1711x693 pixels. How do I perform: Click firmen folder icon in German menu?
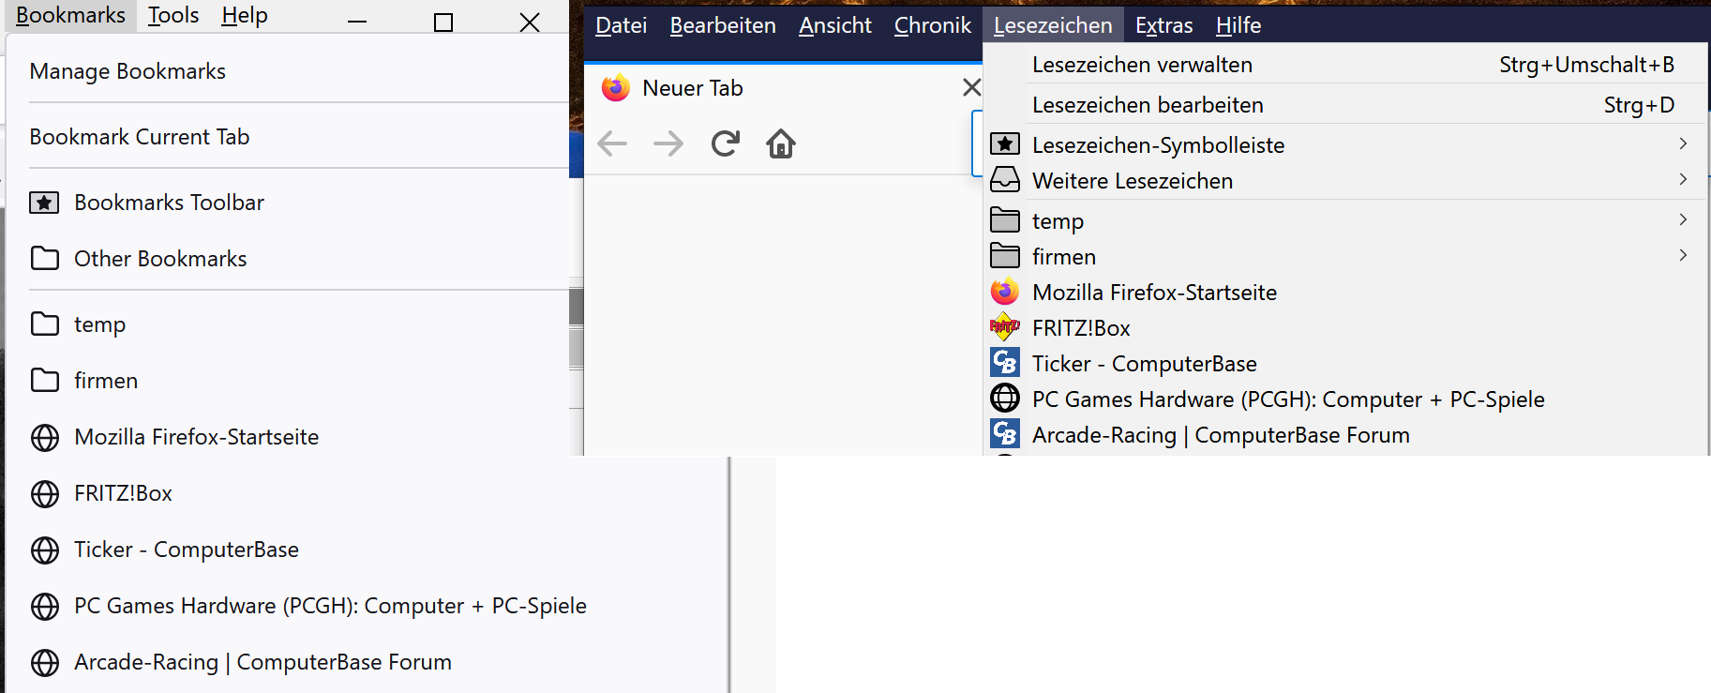[x=1005, y=255]
